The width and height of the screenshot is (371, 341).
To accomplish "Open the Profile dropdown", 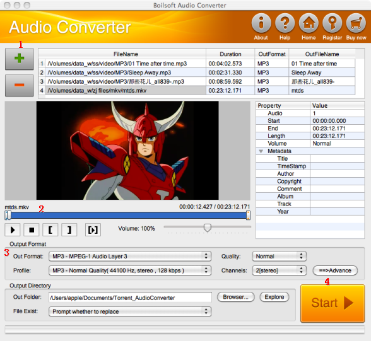I will coord(130,270).
